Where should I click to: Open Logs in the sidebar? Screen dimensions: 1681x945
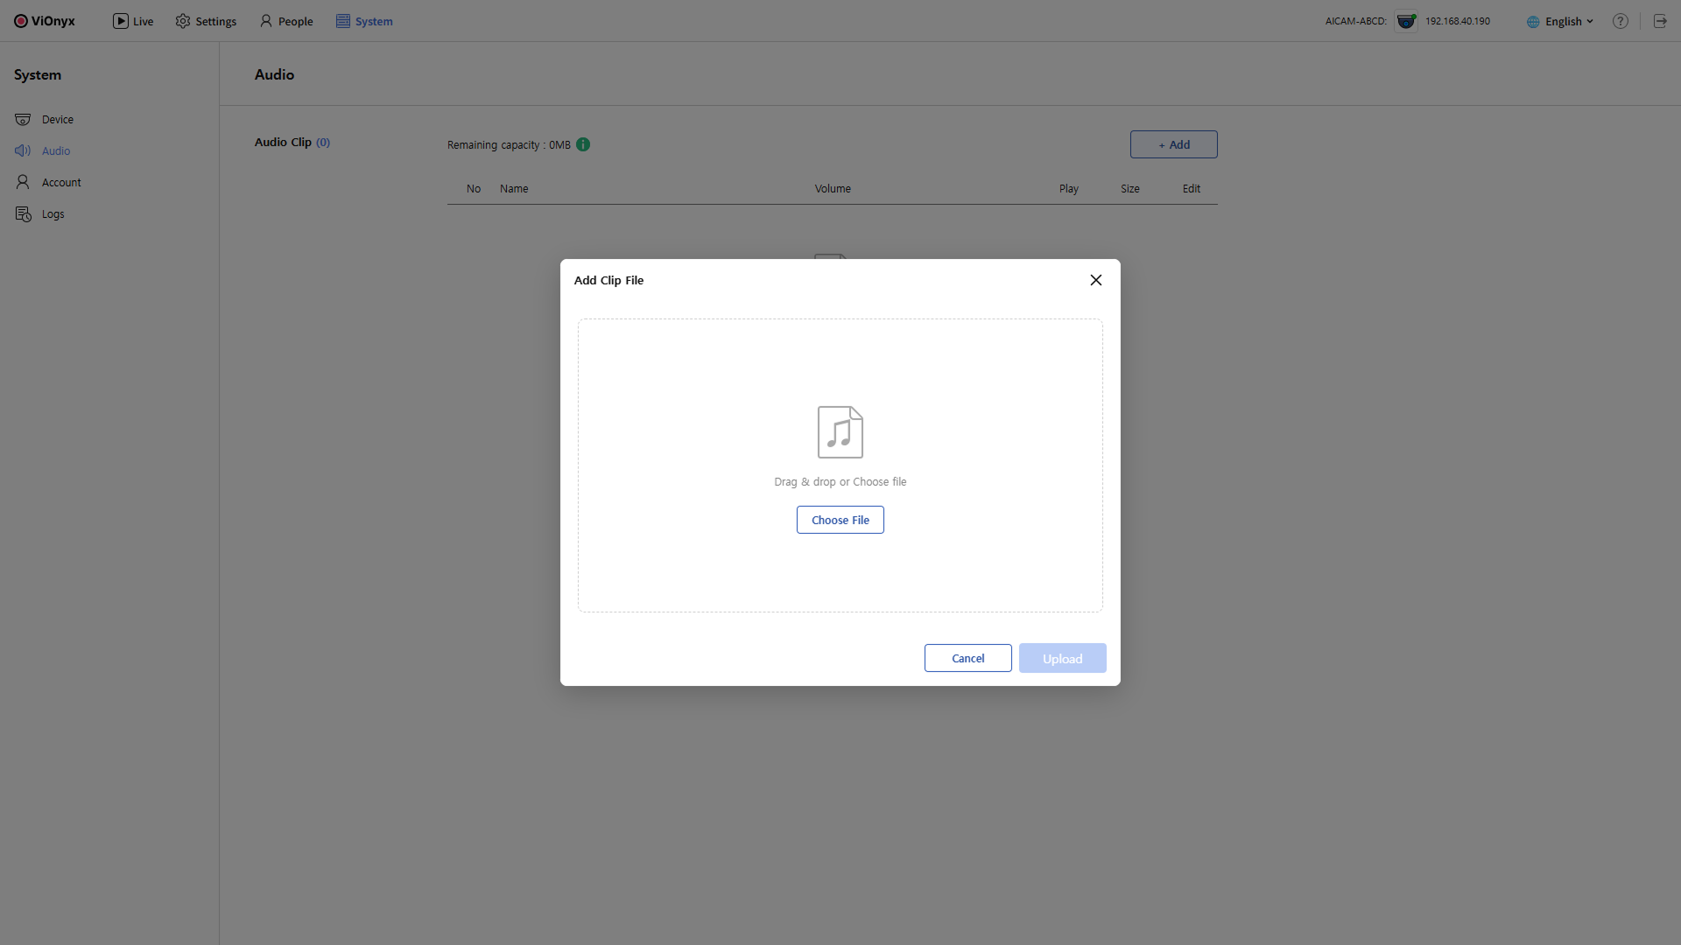point(53,213)
